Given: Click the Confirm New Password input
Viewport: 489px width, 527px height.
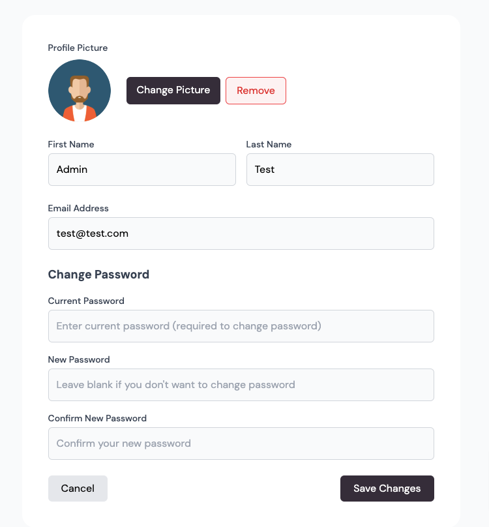Looking at the screenshot, I should pyautogui.click(x=241, y=444).
